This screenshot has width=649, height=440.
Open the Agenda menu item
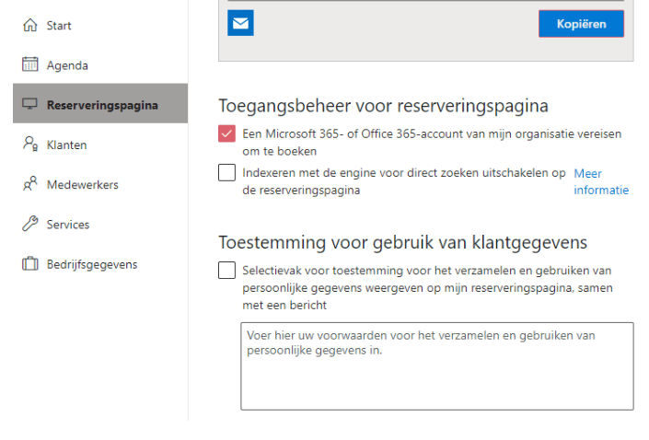point(67,65)
